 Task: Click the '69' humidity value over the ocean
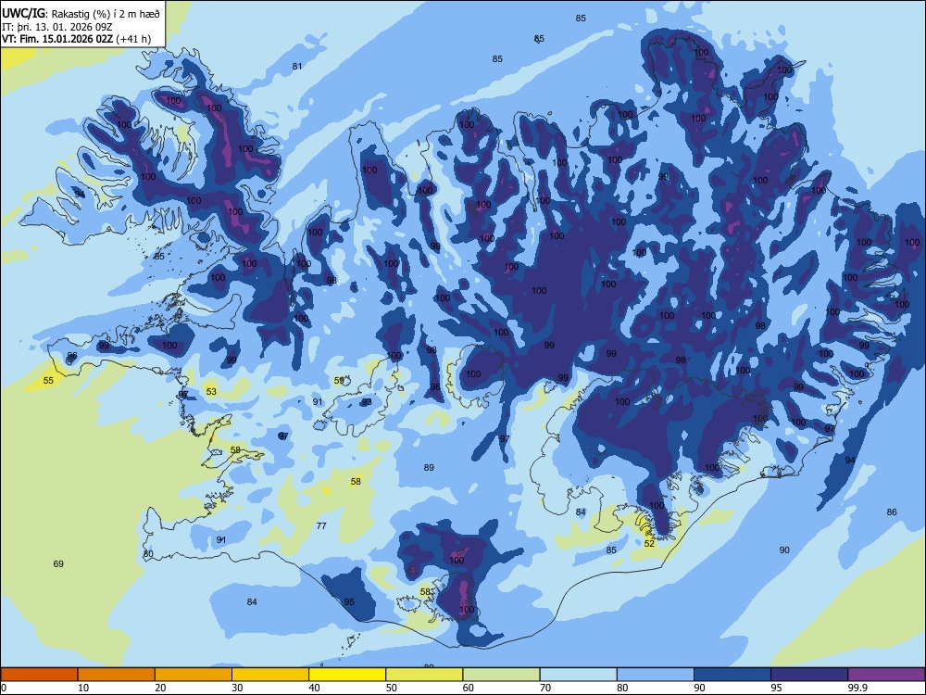58,563
